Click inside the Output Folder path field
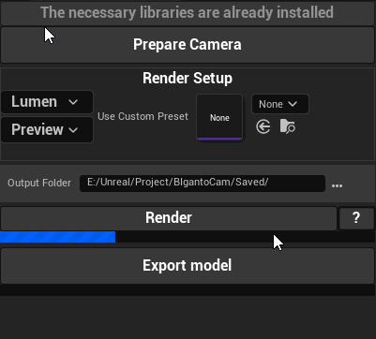Image resolution: width=376 pixels, height=339 pixels. click(203, 184)
